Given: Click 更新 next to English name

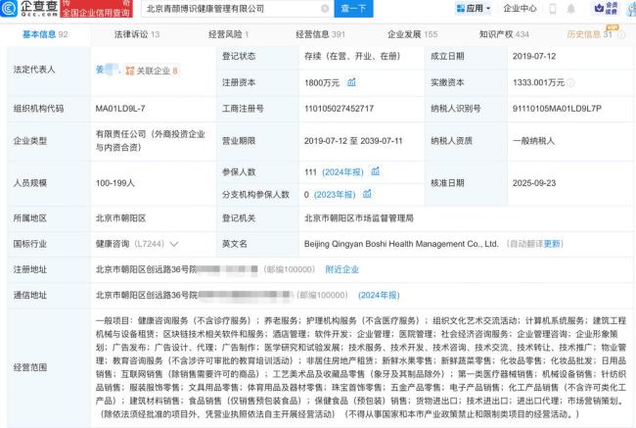Looking at the screenshot, I should 552,244.
